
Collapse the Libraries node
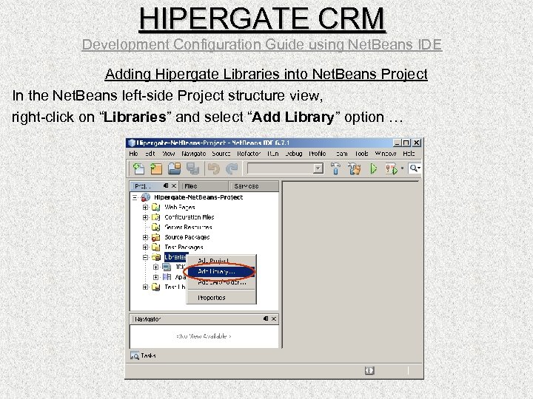point(145,257)
